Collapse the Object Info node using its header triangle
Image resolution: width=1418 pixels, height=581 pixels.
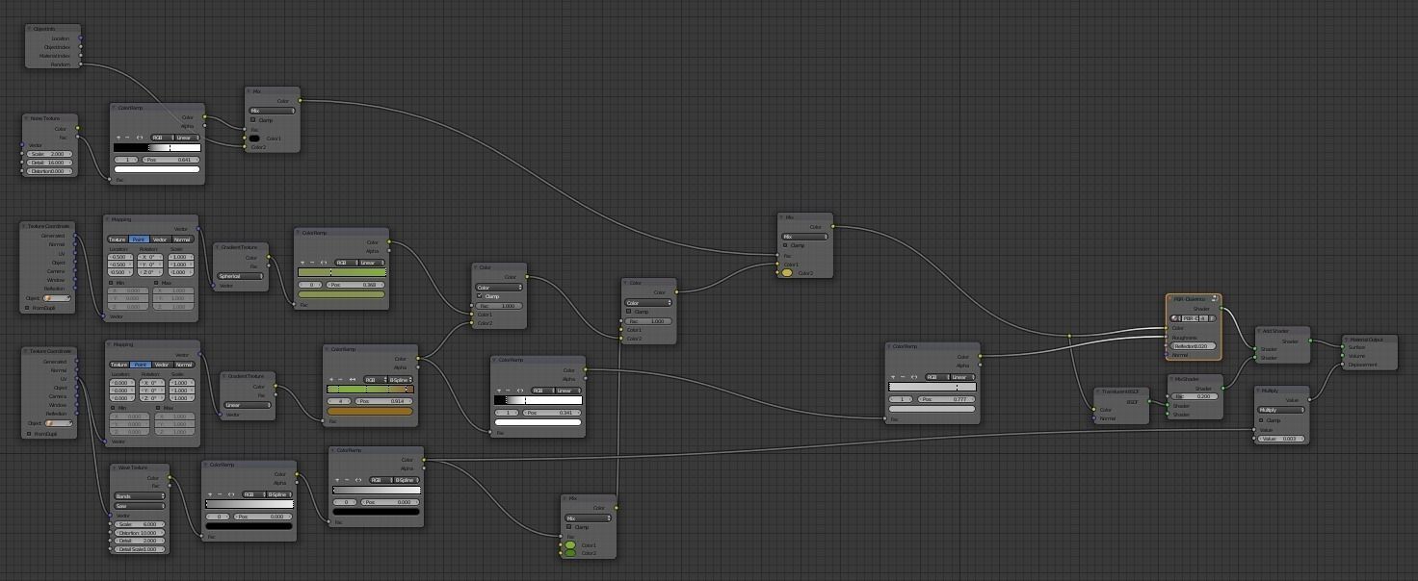[x=29, y=29]
